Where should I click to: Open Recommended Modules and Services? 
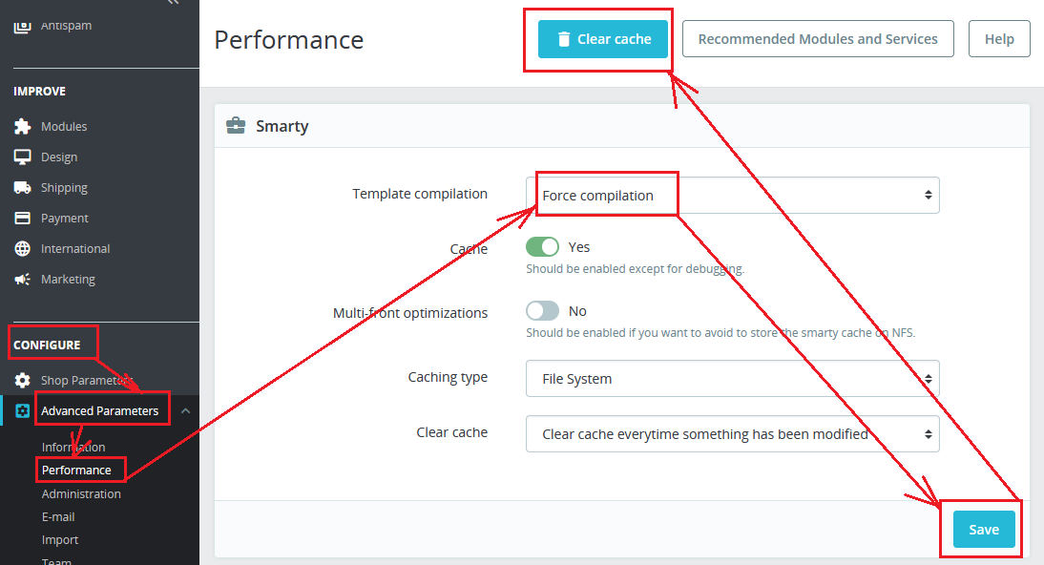[818, 39]
